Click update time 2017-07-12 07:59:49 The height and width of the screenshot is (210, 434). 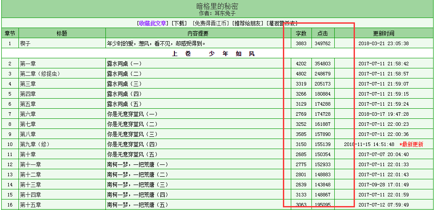tap(383, 205)
